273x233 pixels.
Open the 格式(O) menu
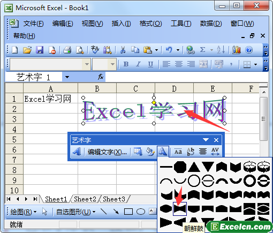pyautogui.click(x=151, y=24)
